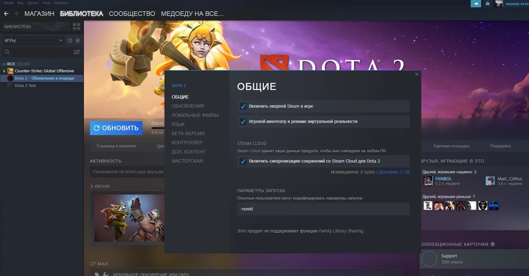Click the recent activity clock icon

(x=70, y=41)
